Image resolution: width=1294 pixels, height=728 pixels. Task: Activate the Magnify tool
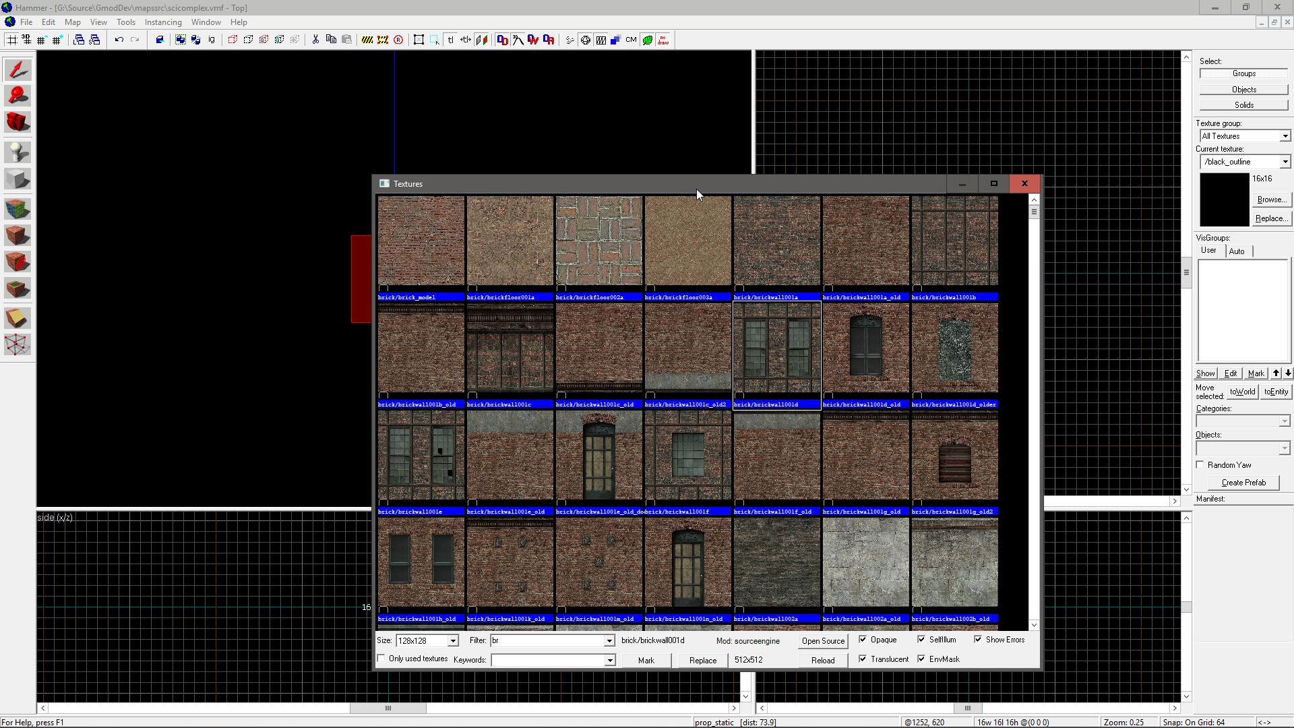[x=18, y=96]
